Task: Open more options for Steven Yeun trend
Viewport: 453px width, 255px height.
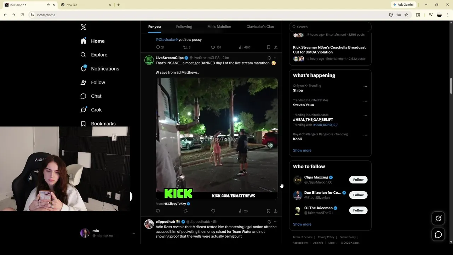Action: (365, 101)
